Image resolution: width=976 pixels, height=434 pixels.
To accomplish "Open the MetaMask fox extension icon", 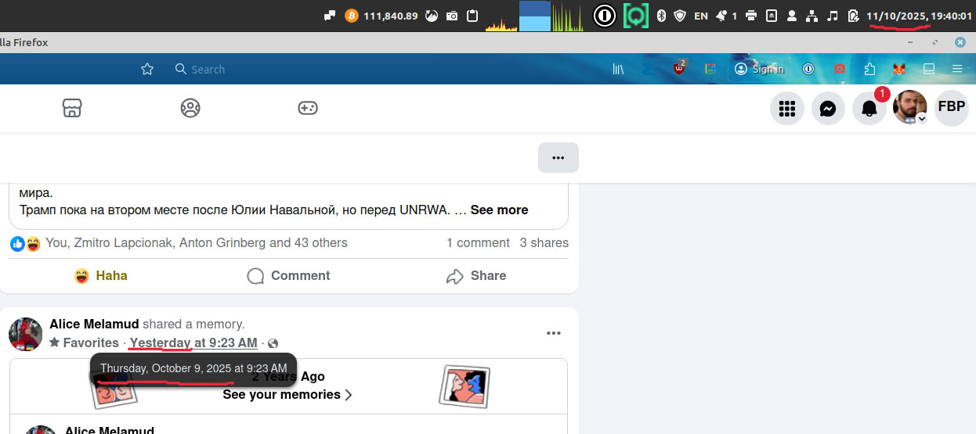I will click(900, 69).
